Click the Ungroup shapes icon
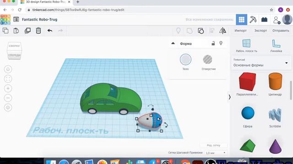 [201, 31]
